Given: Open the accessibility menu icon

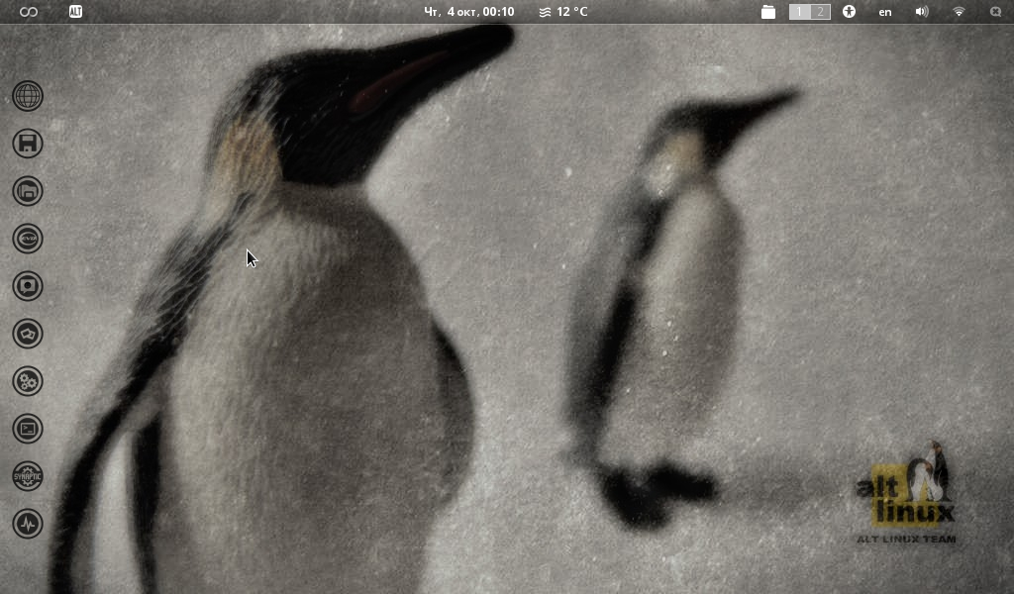Looking at the screenshot, I should pyautogui.click(x=849, y=12).
